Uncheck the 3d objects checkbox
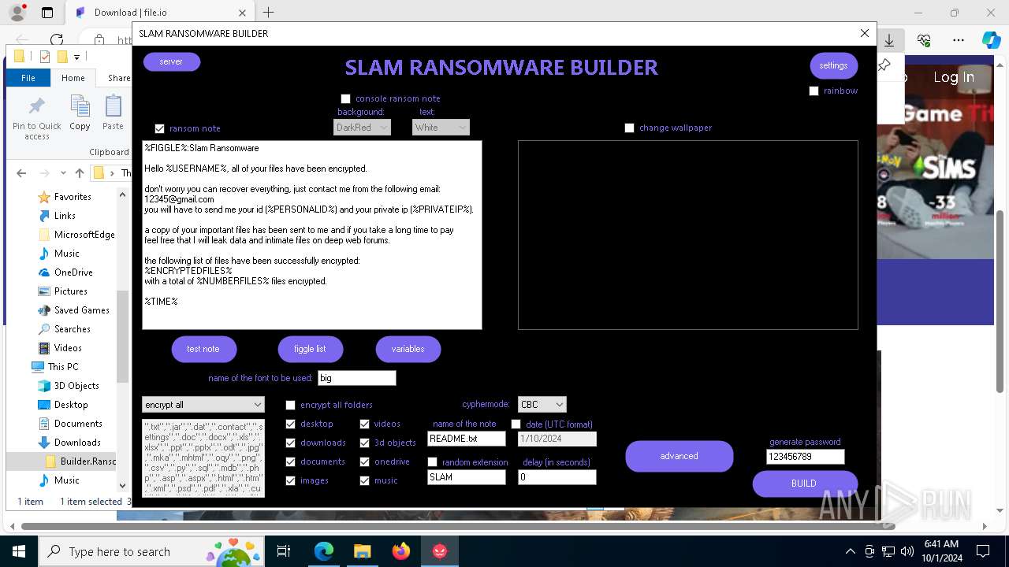1009x567 pixels. tap(364, 443)
